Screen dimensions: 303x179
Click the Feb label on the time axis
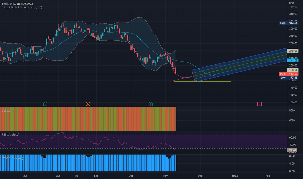(x=268, y=176)
